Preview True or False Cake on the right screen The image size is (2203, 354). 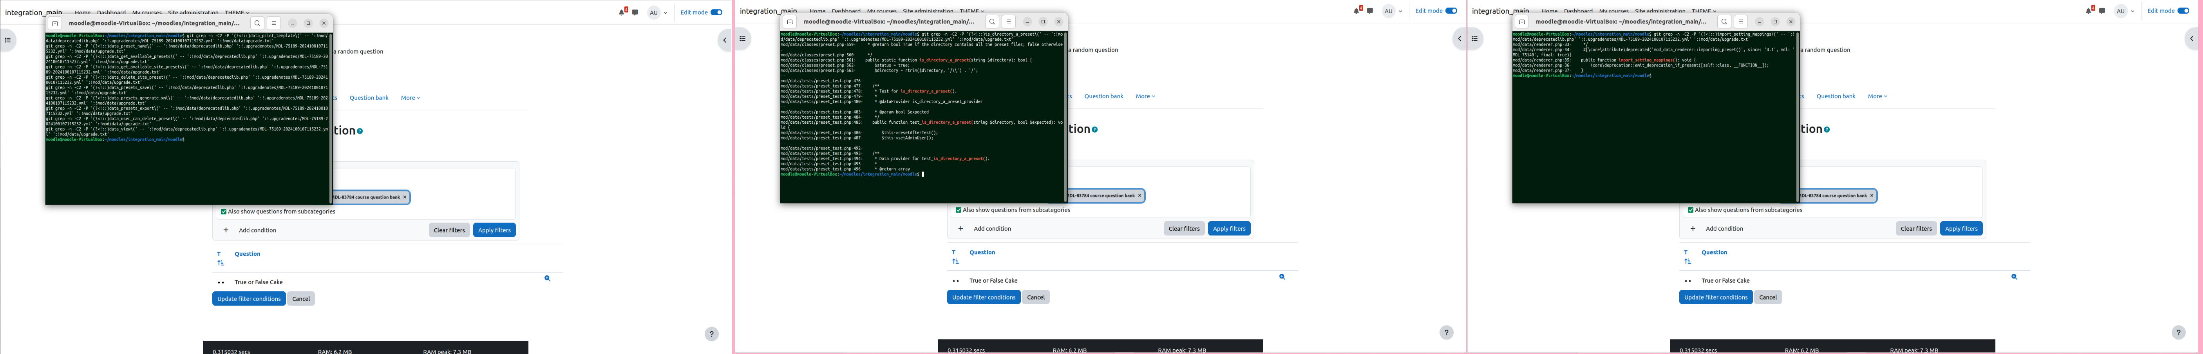point(2014,276)
